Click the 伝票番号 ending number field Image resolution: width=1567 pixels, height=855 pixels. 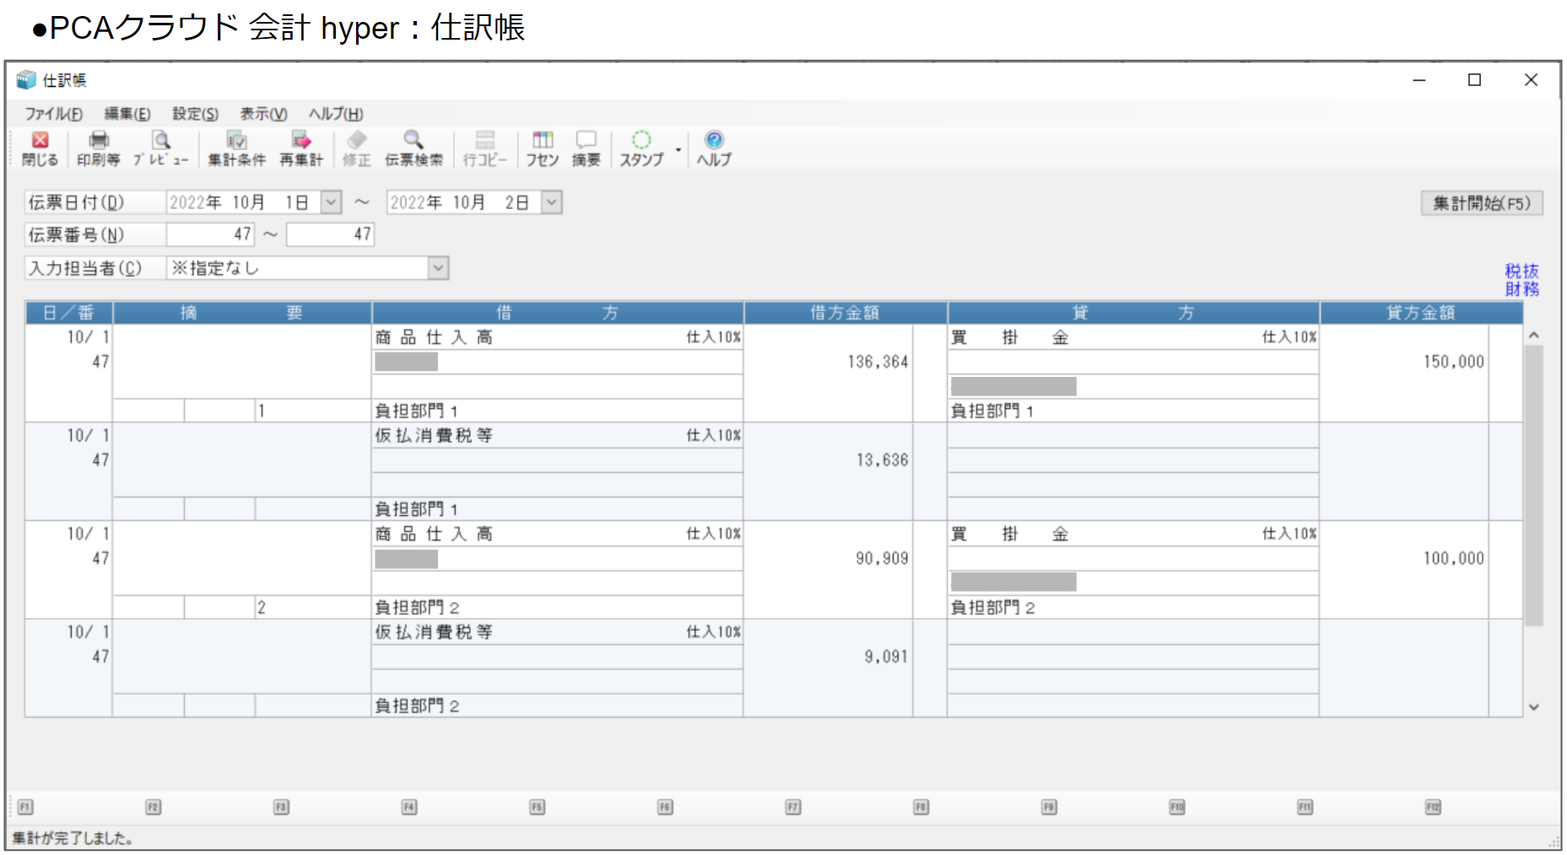point(330,234)
